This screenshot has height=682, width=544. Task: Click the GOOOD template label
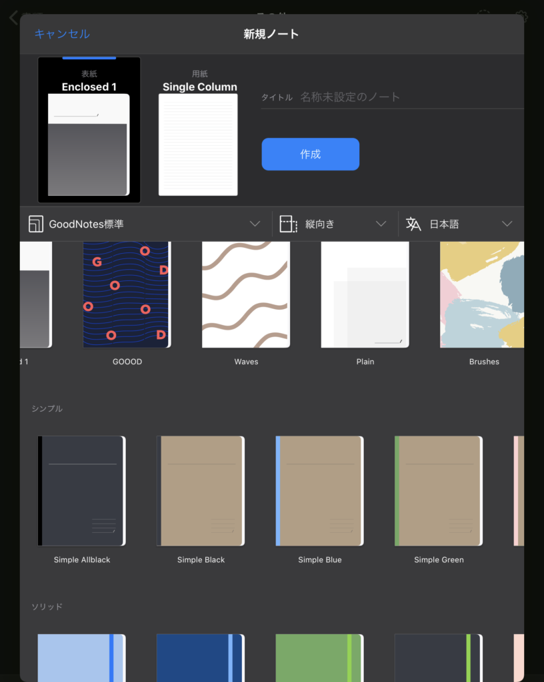coord(127,362)
